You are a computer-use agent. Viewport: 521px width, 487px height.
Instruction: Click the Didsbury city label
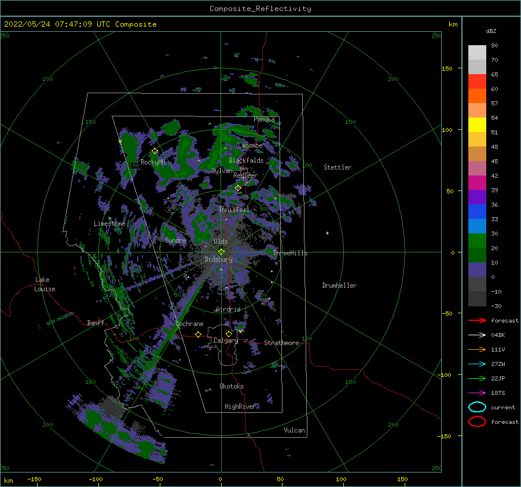coord(218,259)
